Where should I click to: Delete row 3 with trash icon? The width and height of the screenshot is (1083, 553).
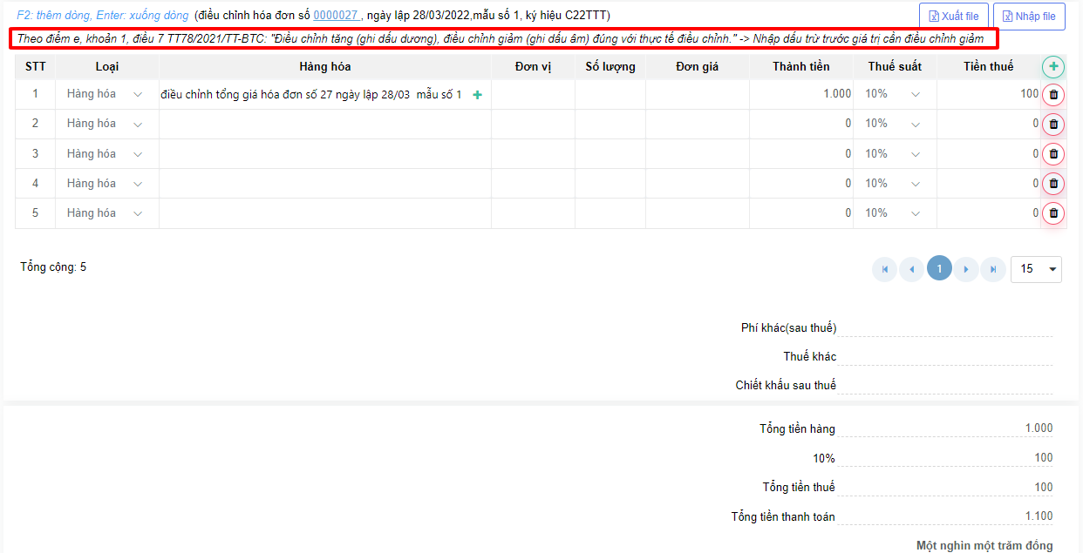1053,154
